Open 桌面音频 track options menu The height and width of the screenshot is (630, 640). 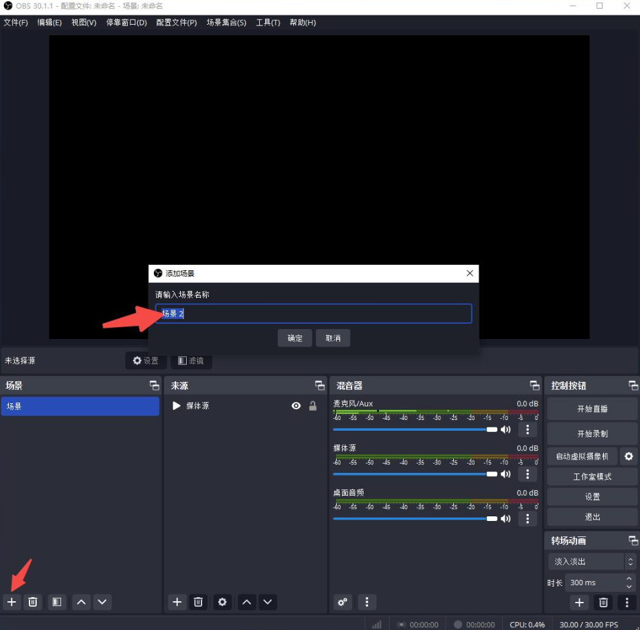pos(528,519)
